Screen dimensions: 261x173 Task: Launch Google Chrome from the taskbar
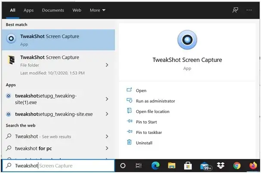tap(237, 166)
